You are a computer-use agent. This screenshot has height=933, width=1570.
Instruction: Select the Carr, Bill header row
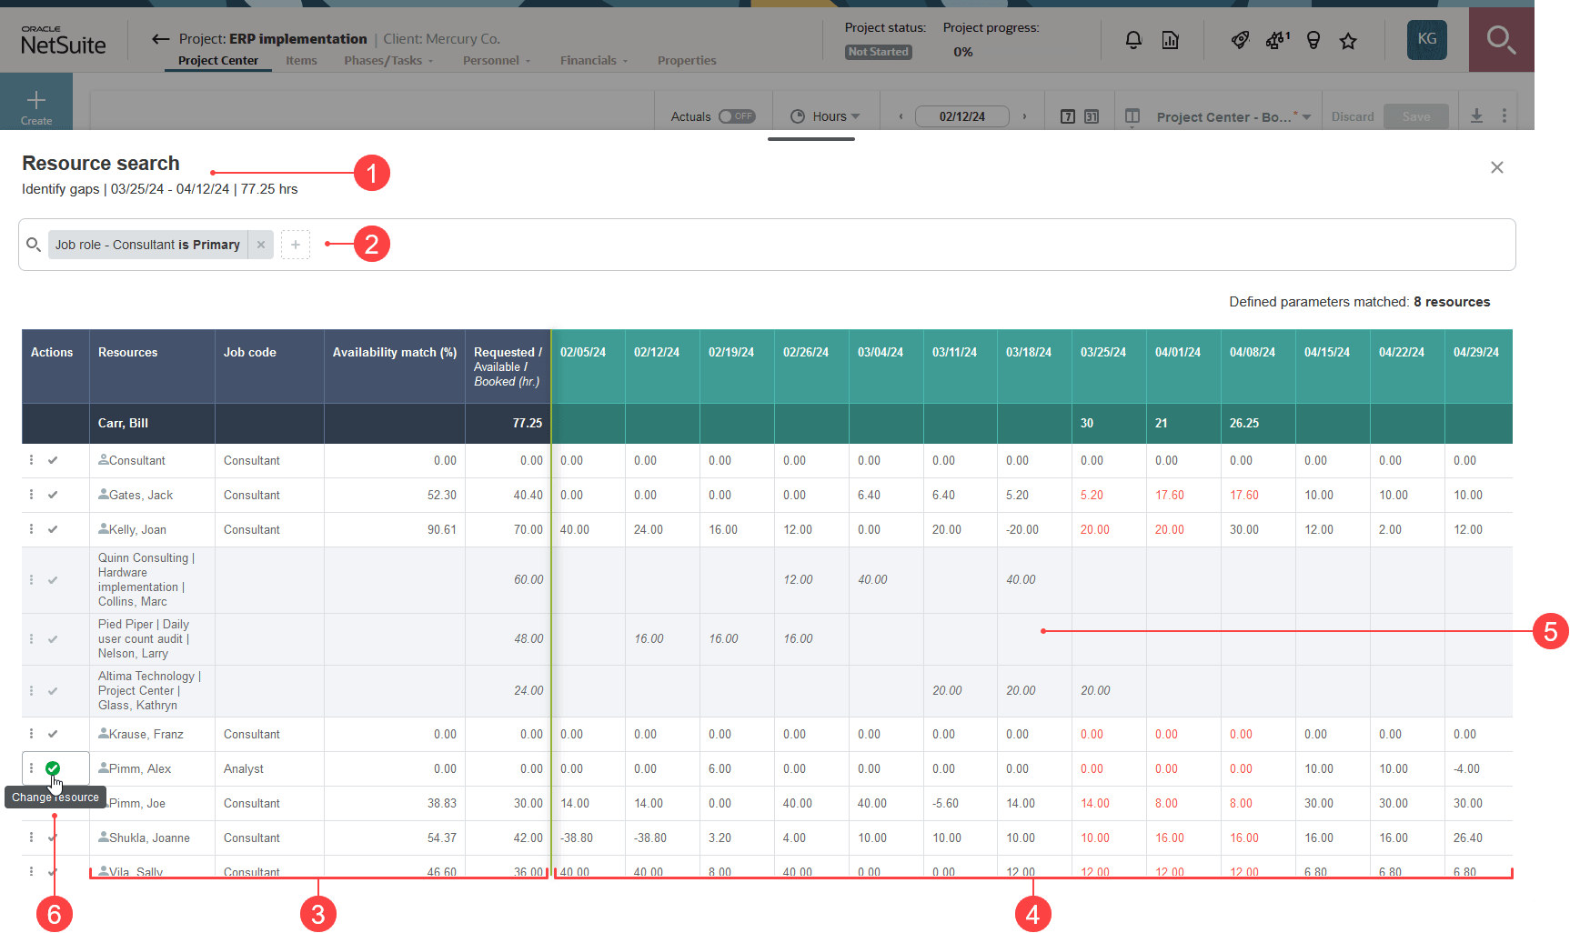767,423
